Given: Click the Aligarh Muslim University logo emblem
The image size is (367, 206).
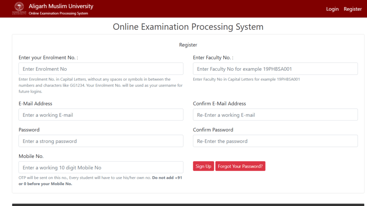Looking at the screenshot, I should pos(19,8).
